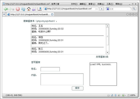Open the 工具(T) menu
The height and width of the screenshot is (99, 140).
click(x=110, y=4)
